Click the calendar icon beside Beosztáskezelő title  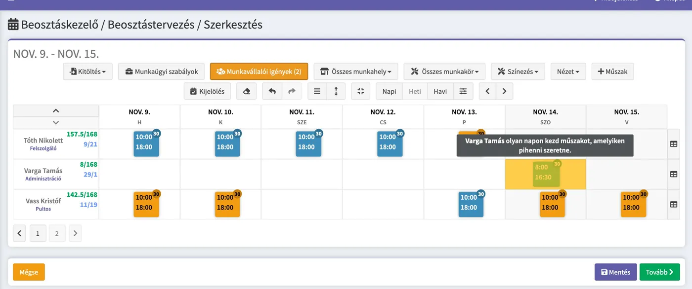(13, 24)
